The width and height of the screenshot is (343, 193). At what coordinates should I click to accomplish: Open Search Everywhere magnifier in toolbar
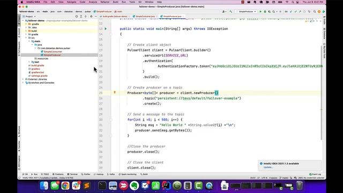(315, 12)
